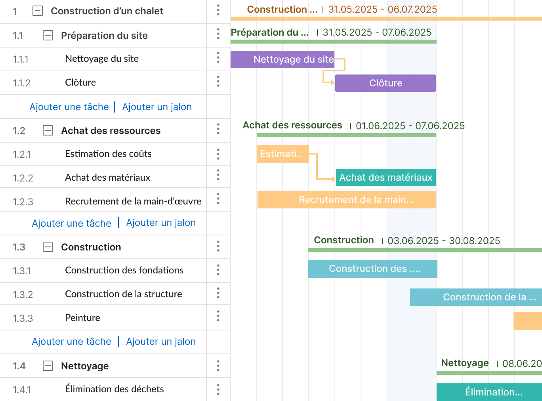Collapse the Nettoyage group 1.4
Viewport: 542px width, 401px height.
[48, 366]
